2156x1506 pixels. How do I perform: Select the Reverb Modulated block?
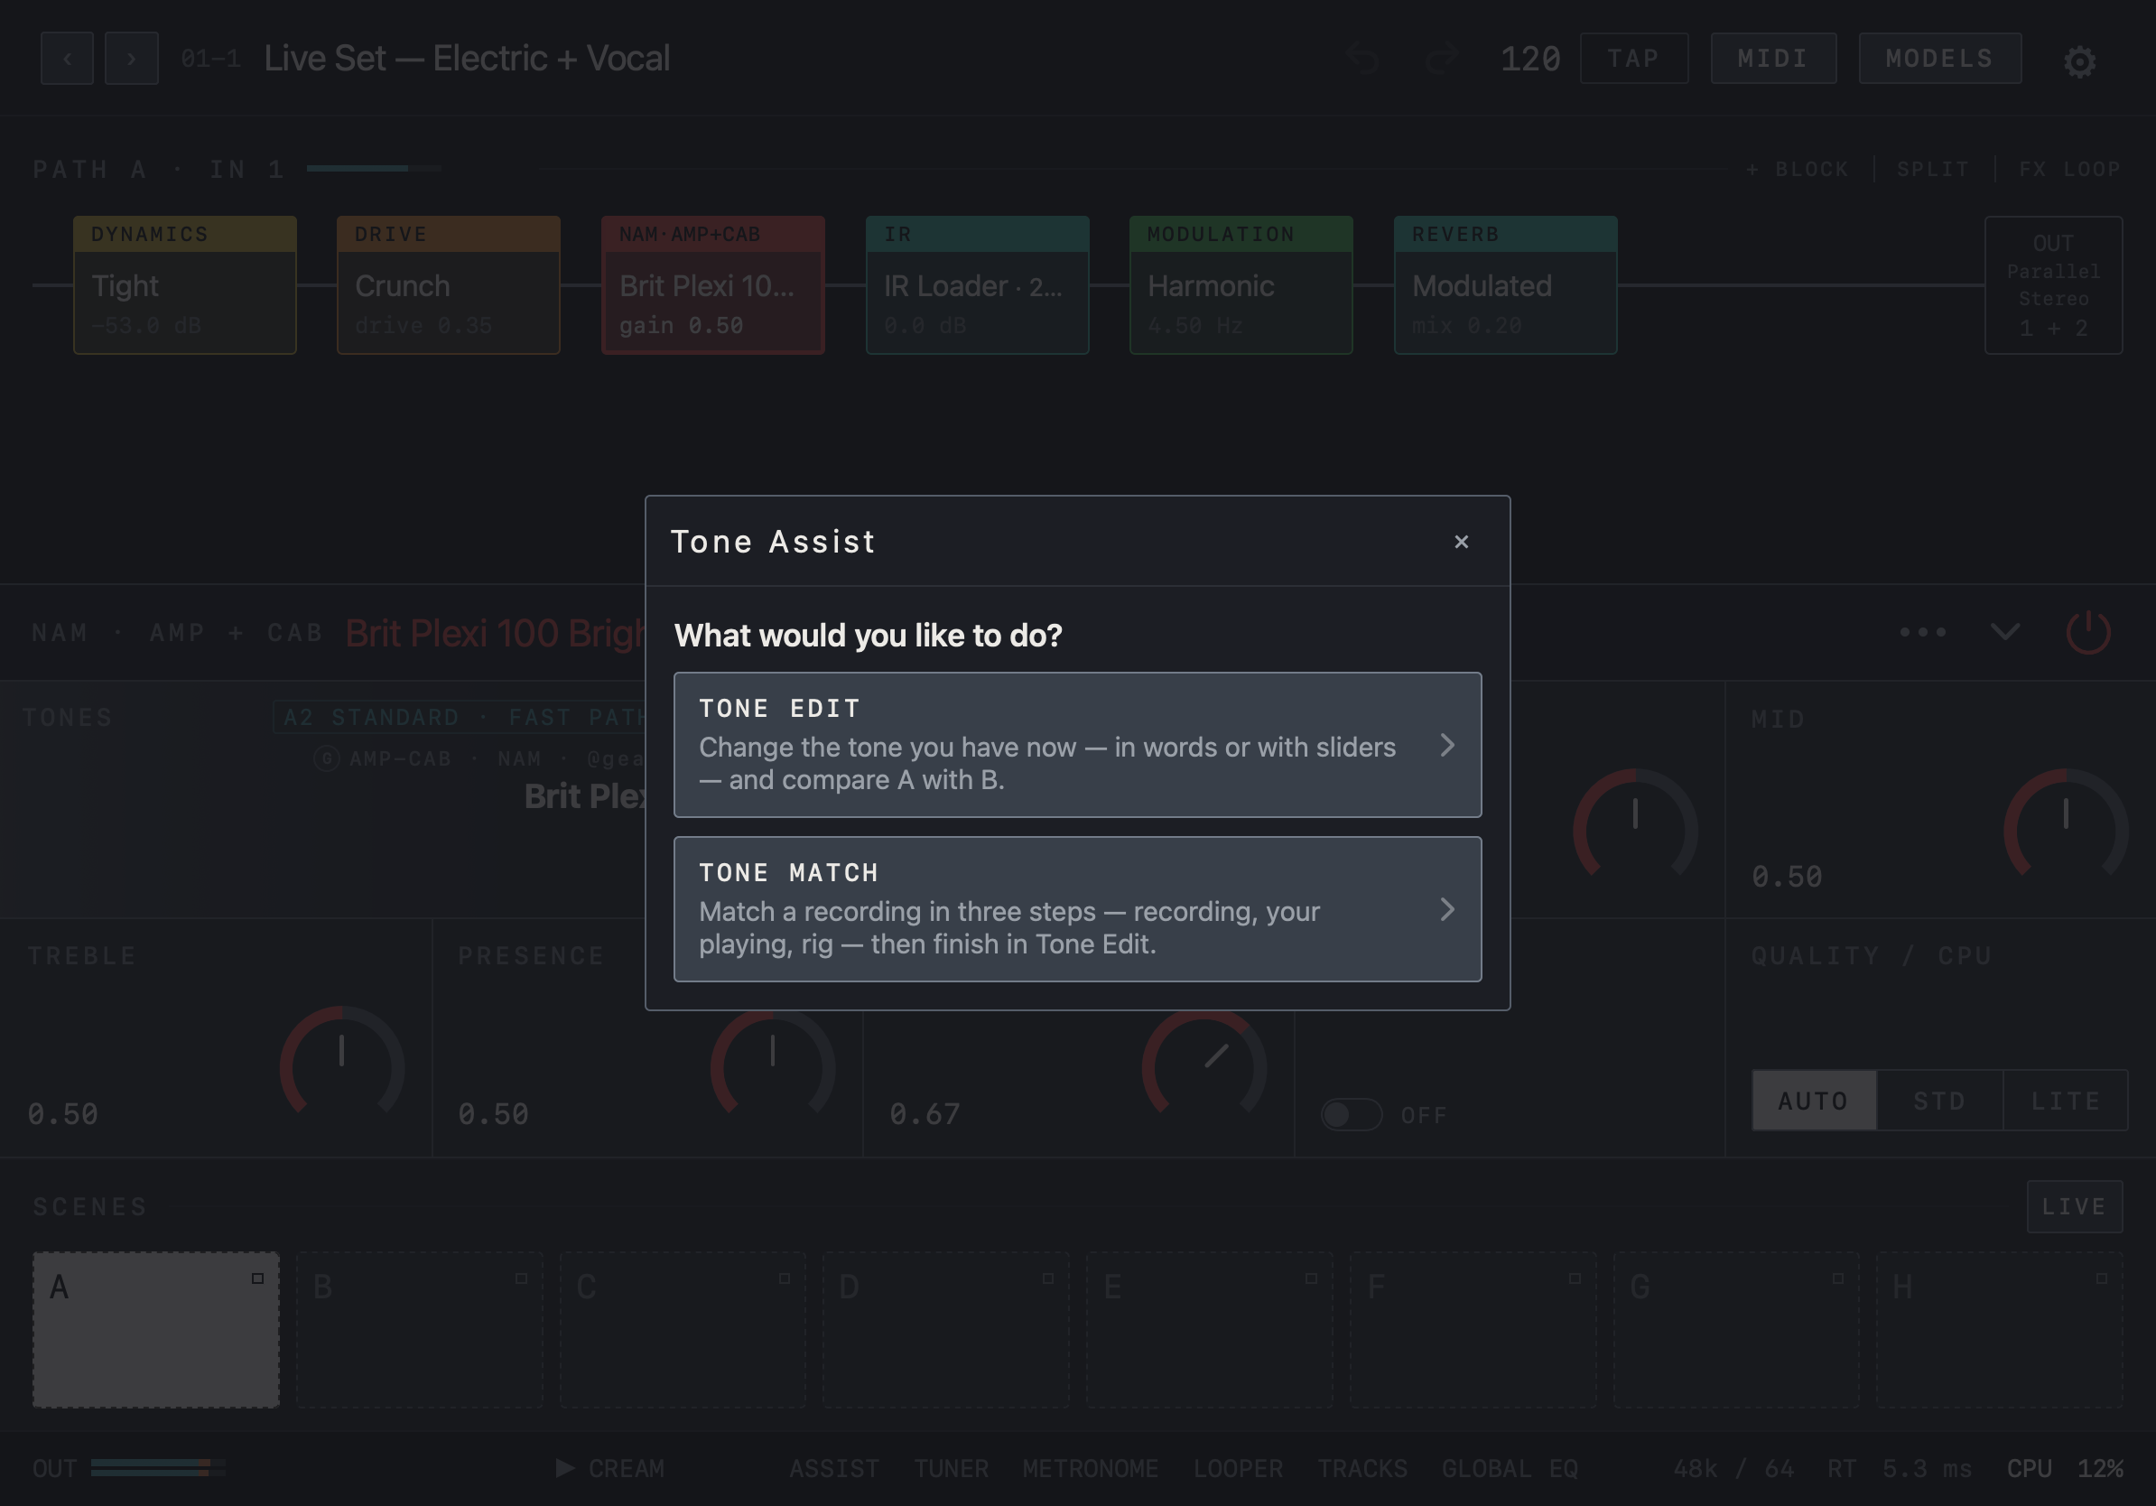(1505, 284)
